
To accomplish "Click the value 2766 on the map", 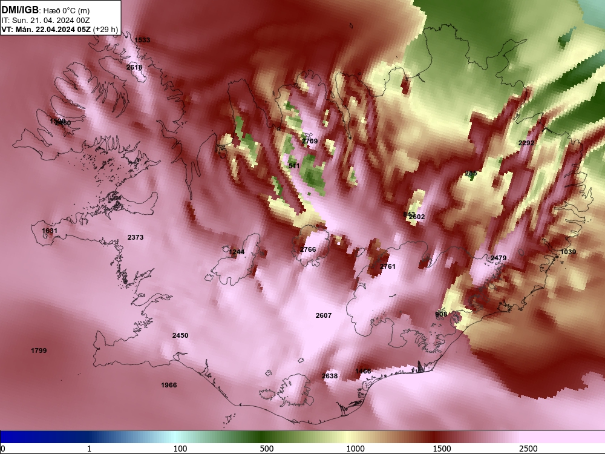I will [x=308, y=249].
